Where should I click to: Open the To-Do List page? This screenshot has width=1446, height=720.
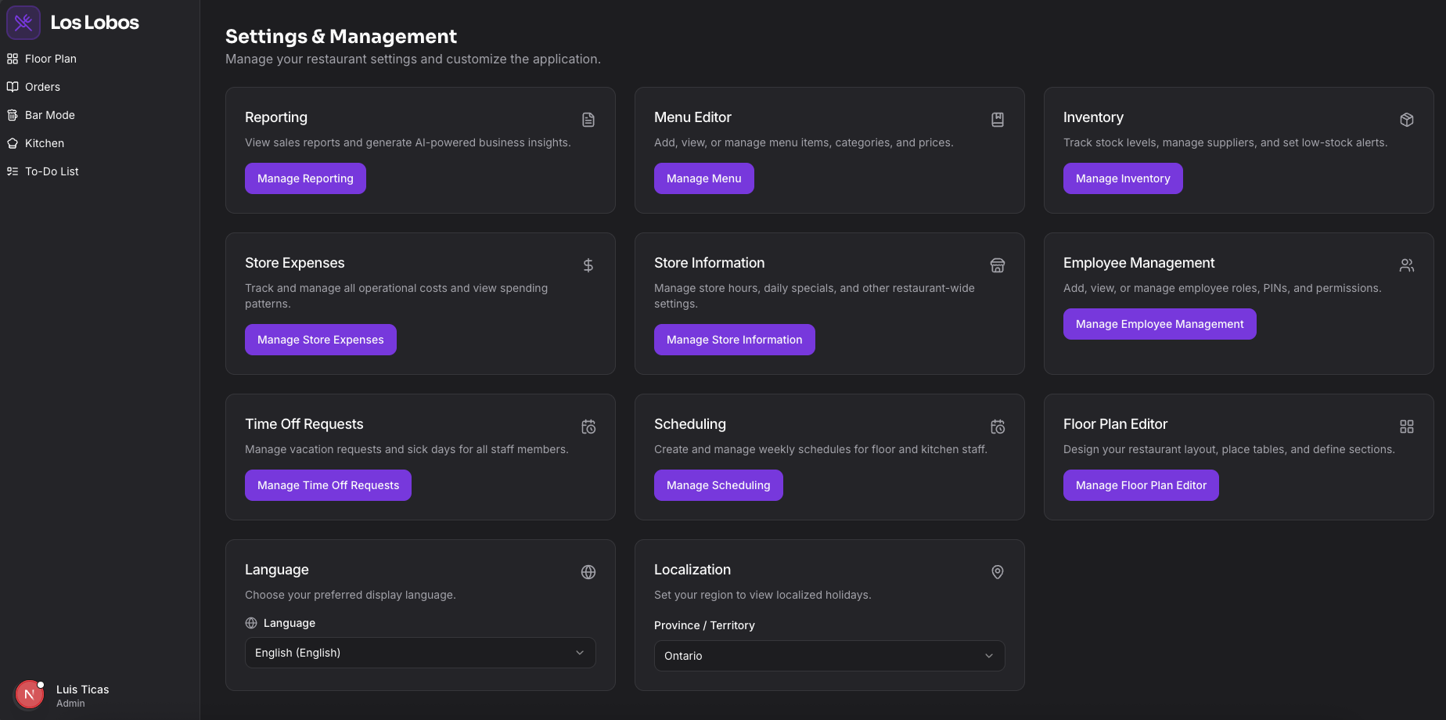[52, 171]
